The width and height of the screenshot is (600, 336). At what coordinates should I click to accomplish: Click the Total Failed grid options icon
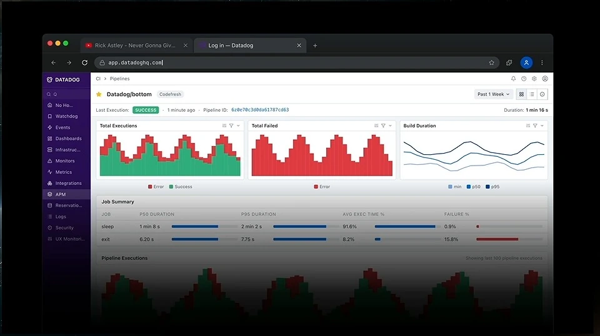376,126
